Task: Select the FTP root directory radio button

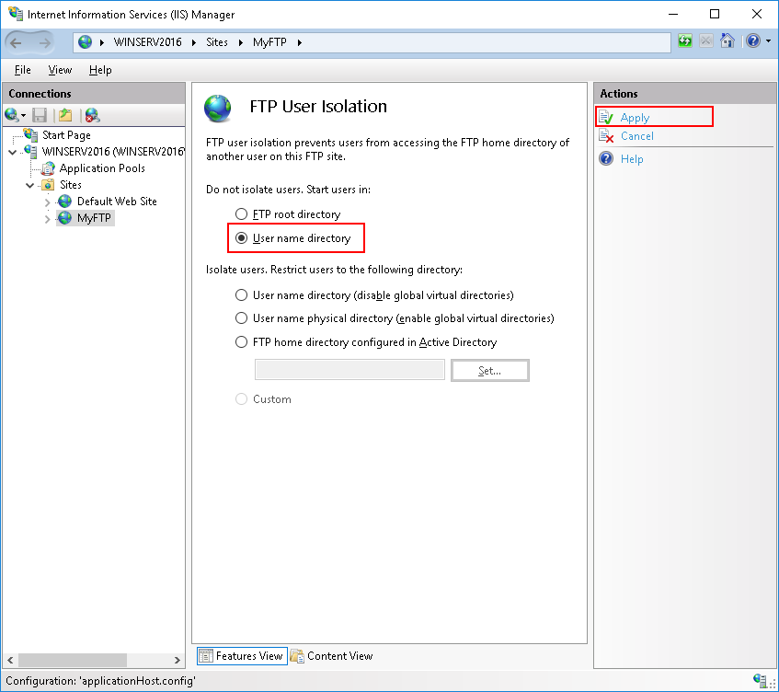Action: click(x=240, y=213)
